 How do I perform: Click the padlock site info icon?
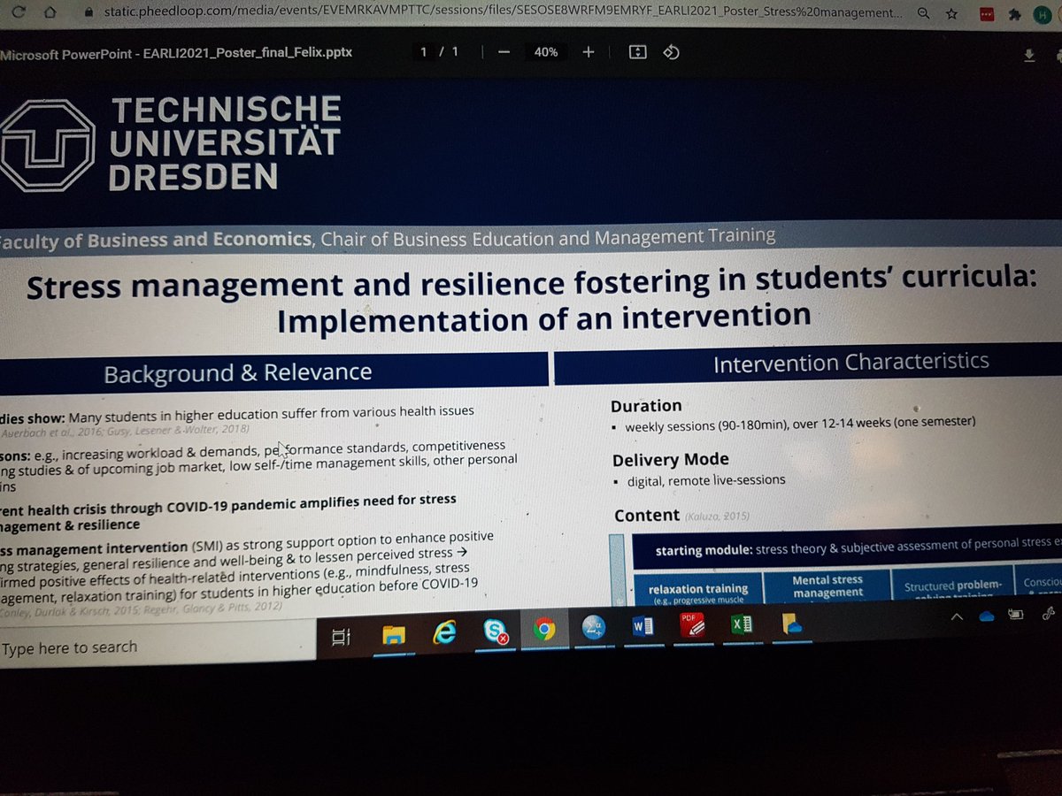coord(87,13)
